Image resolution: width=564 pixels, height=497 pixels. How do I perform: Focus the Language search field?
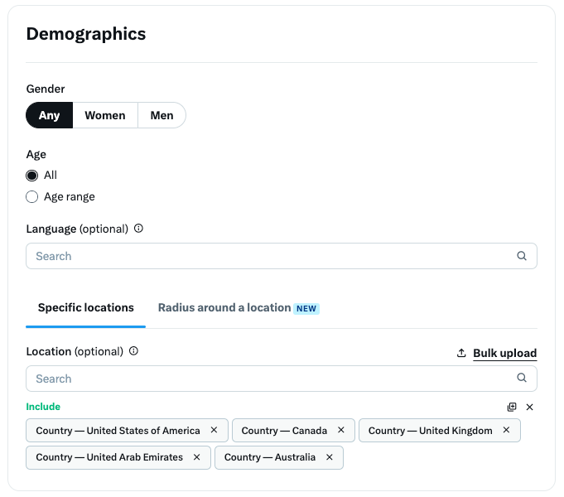pyautogui.click(x=282, y=256)
